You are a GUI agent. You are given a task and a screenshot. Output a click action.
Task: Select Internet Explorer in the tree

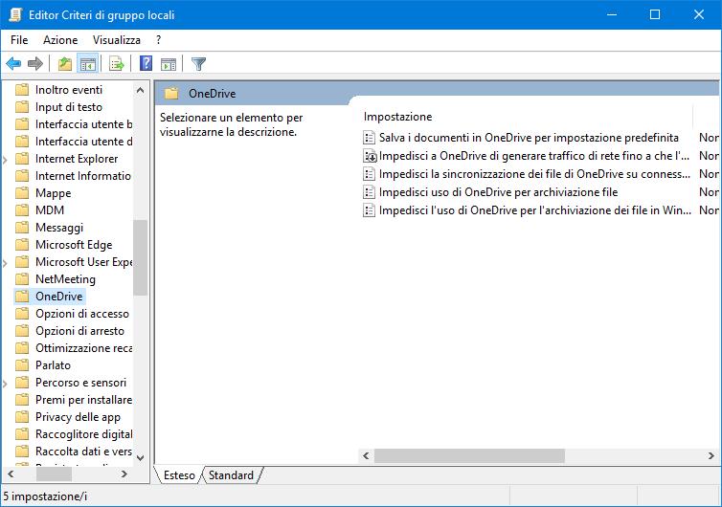[77, 159]
